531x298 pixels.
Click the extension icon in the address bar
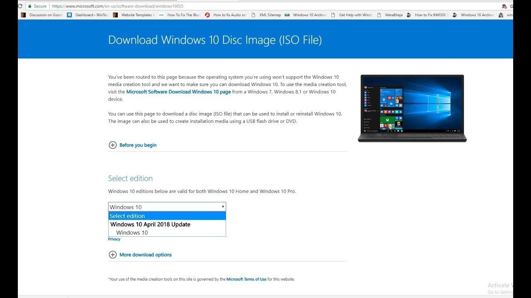pos(504,6)
